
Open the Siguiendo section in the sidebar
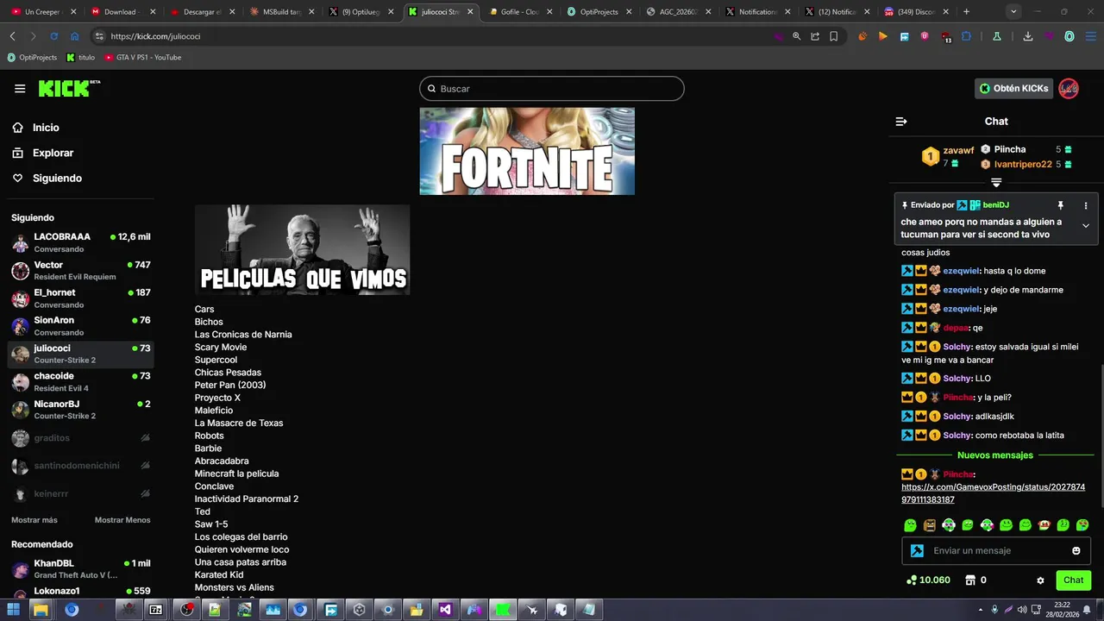tap(57, 179)
